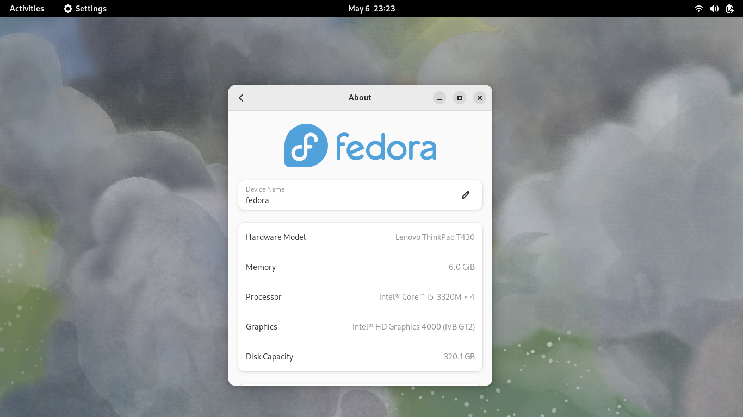Open the Settings app menu
This screenshot has height=417, width=743.
coord(85,9)
